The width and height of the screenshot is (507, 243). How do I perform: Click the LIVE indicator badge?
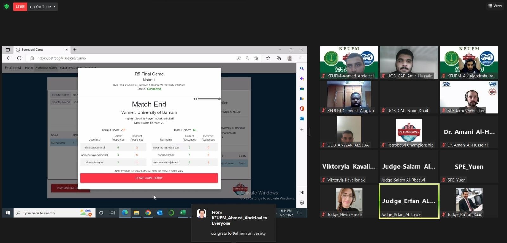point(20,7)
